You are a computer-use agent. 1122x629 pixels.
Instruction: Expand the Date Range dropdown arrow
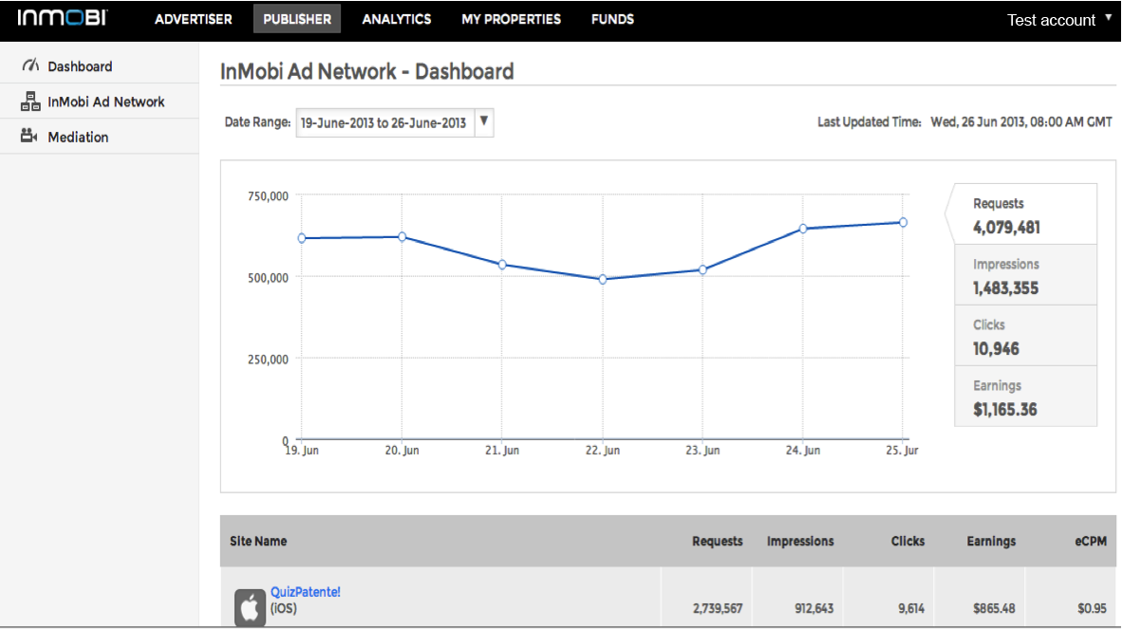tap(484, 121)
